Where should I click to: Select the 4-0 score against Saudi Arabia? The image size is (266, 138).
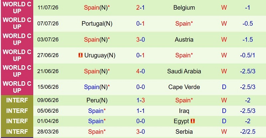coord(140,71)
